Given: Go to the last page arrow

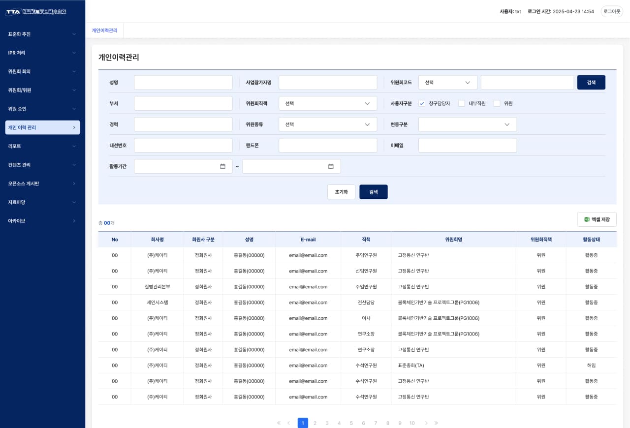Looking at the screenshot, I should (x=436, y=423).
